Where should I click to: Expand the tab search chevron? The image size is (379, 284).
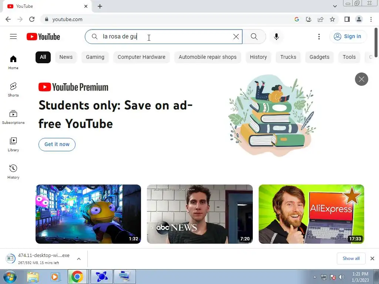tap(335, 6)
